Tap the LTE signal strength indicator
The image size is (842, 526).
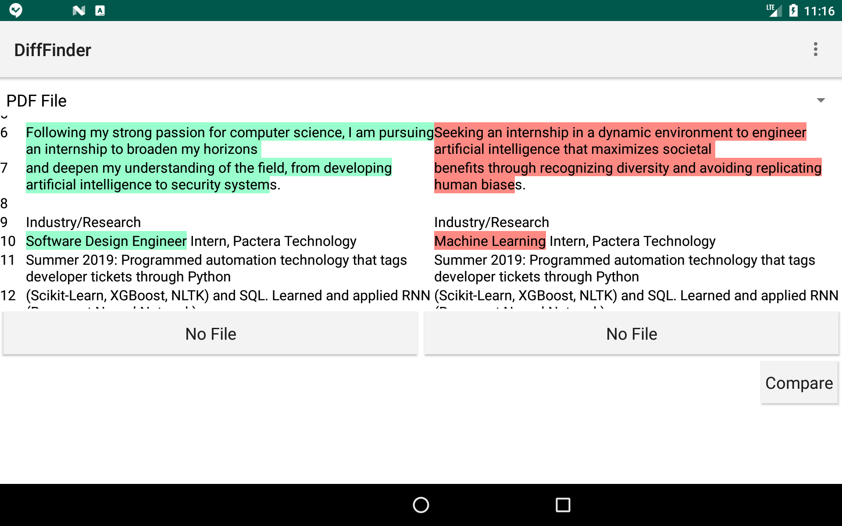coord(773,10)
